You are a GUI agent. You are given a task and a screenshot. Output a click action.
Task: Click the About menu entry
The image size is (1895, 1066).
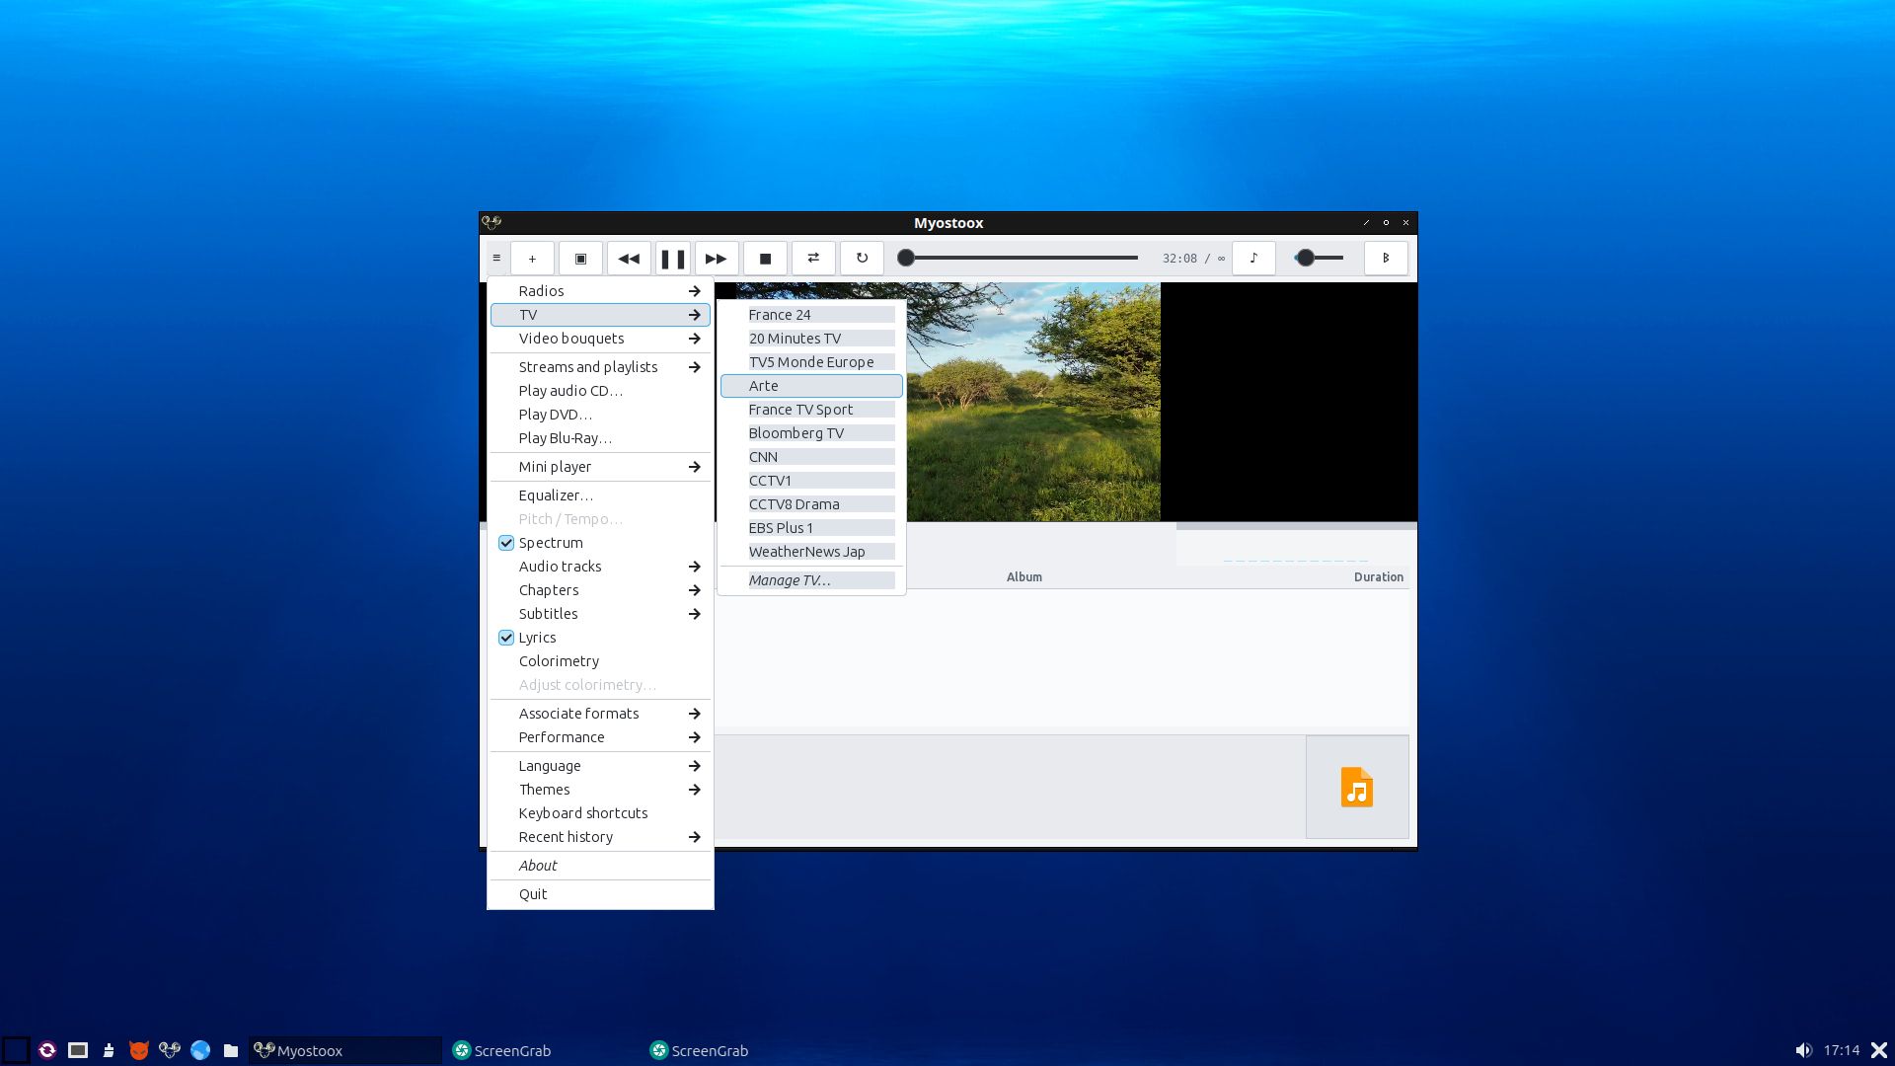pyautogui.click(x=600, y=866)
